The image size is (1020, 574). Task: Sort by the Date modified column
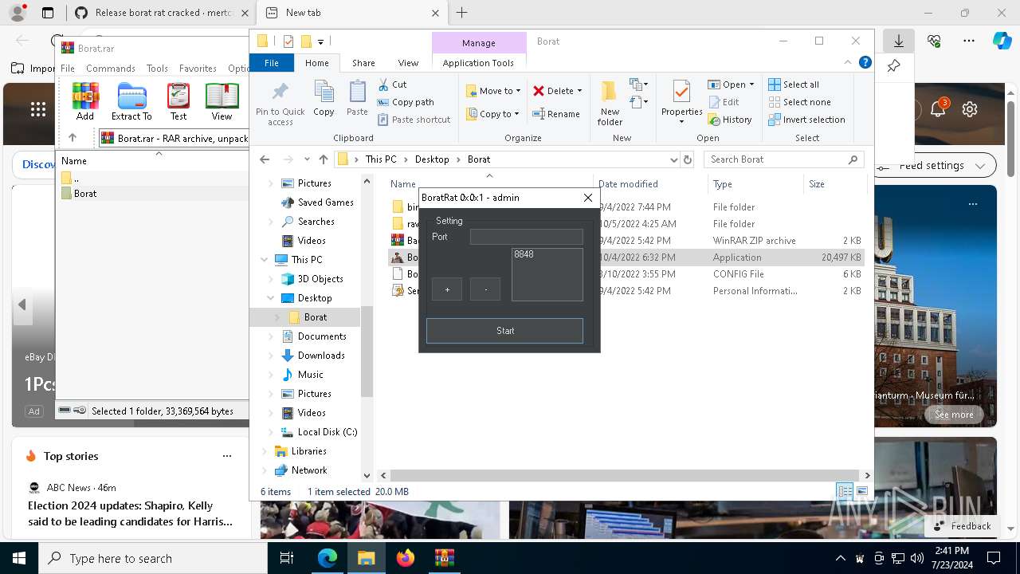click(628, 184)
